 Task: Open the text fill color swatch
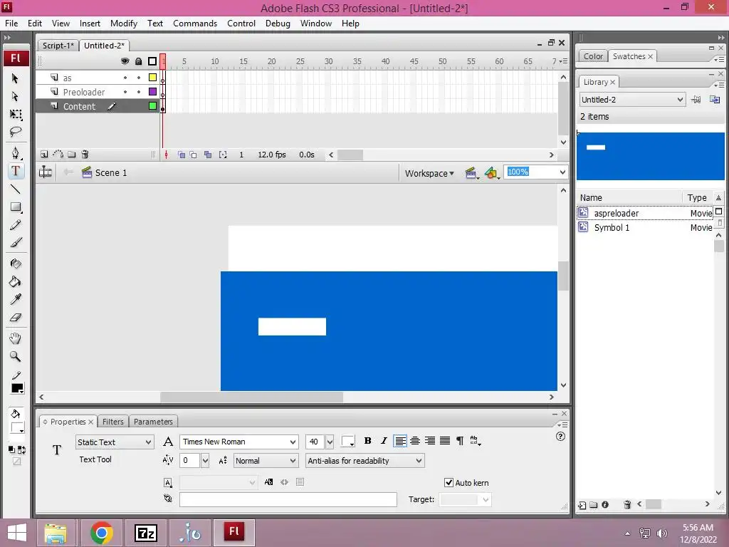pyautogui.click(x=347, y=442)
